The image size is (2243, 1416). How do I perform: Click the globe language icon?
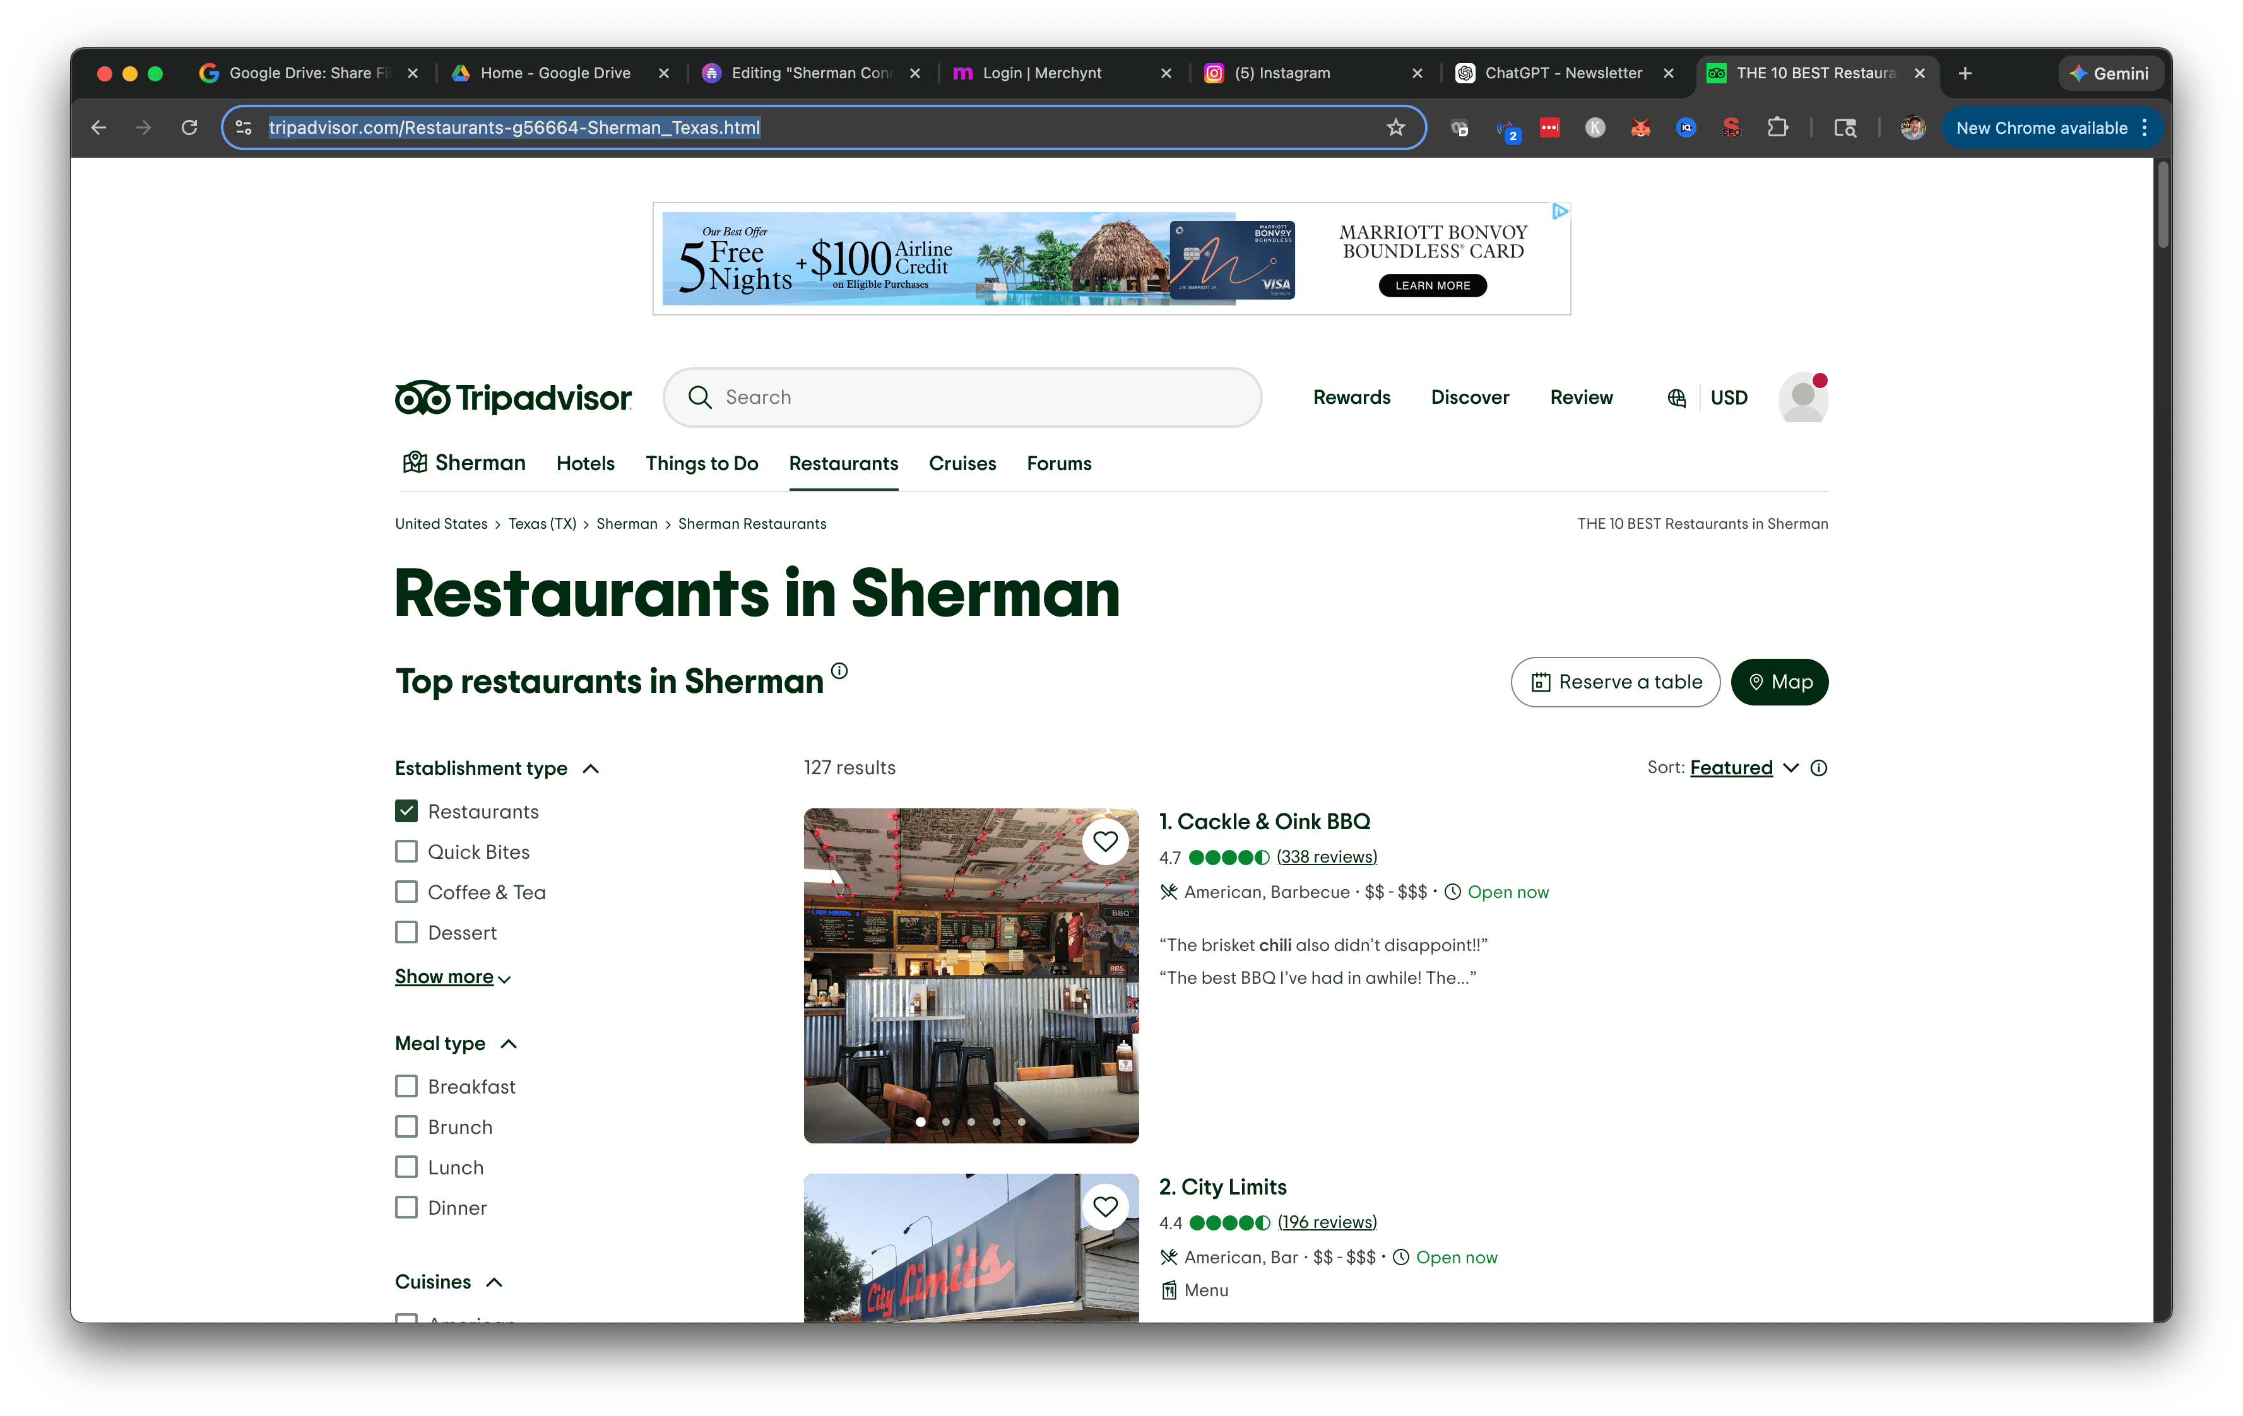point(1676,398)
